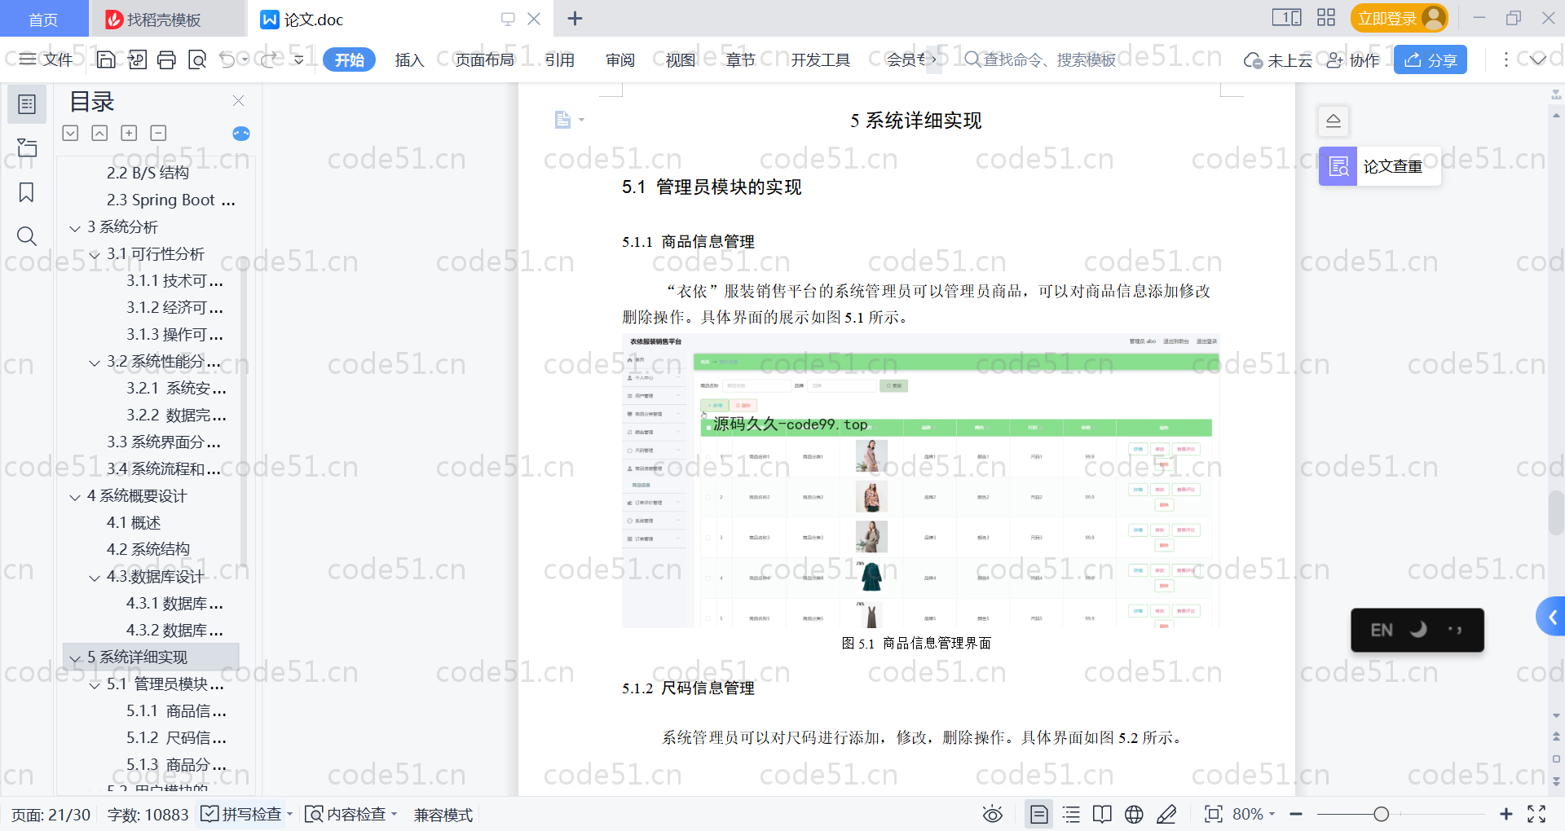1565x831 pixels.
Task: Collapse the 4 系统概要设计 node
Action: 75,497
